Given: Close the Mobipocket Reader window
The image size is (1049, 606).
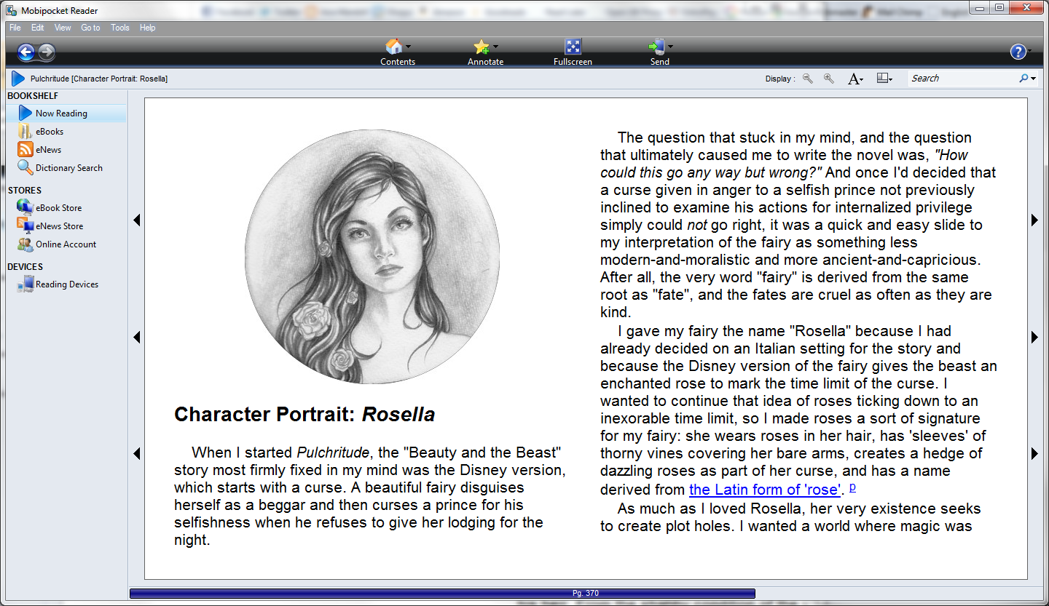Looking at the screenshot, I should point(1025,8).
